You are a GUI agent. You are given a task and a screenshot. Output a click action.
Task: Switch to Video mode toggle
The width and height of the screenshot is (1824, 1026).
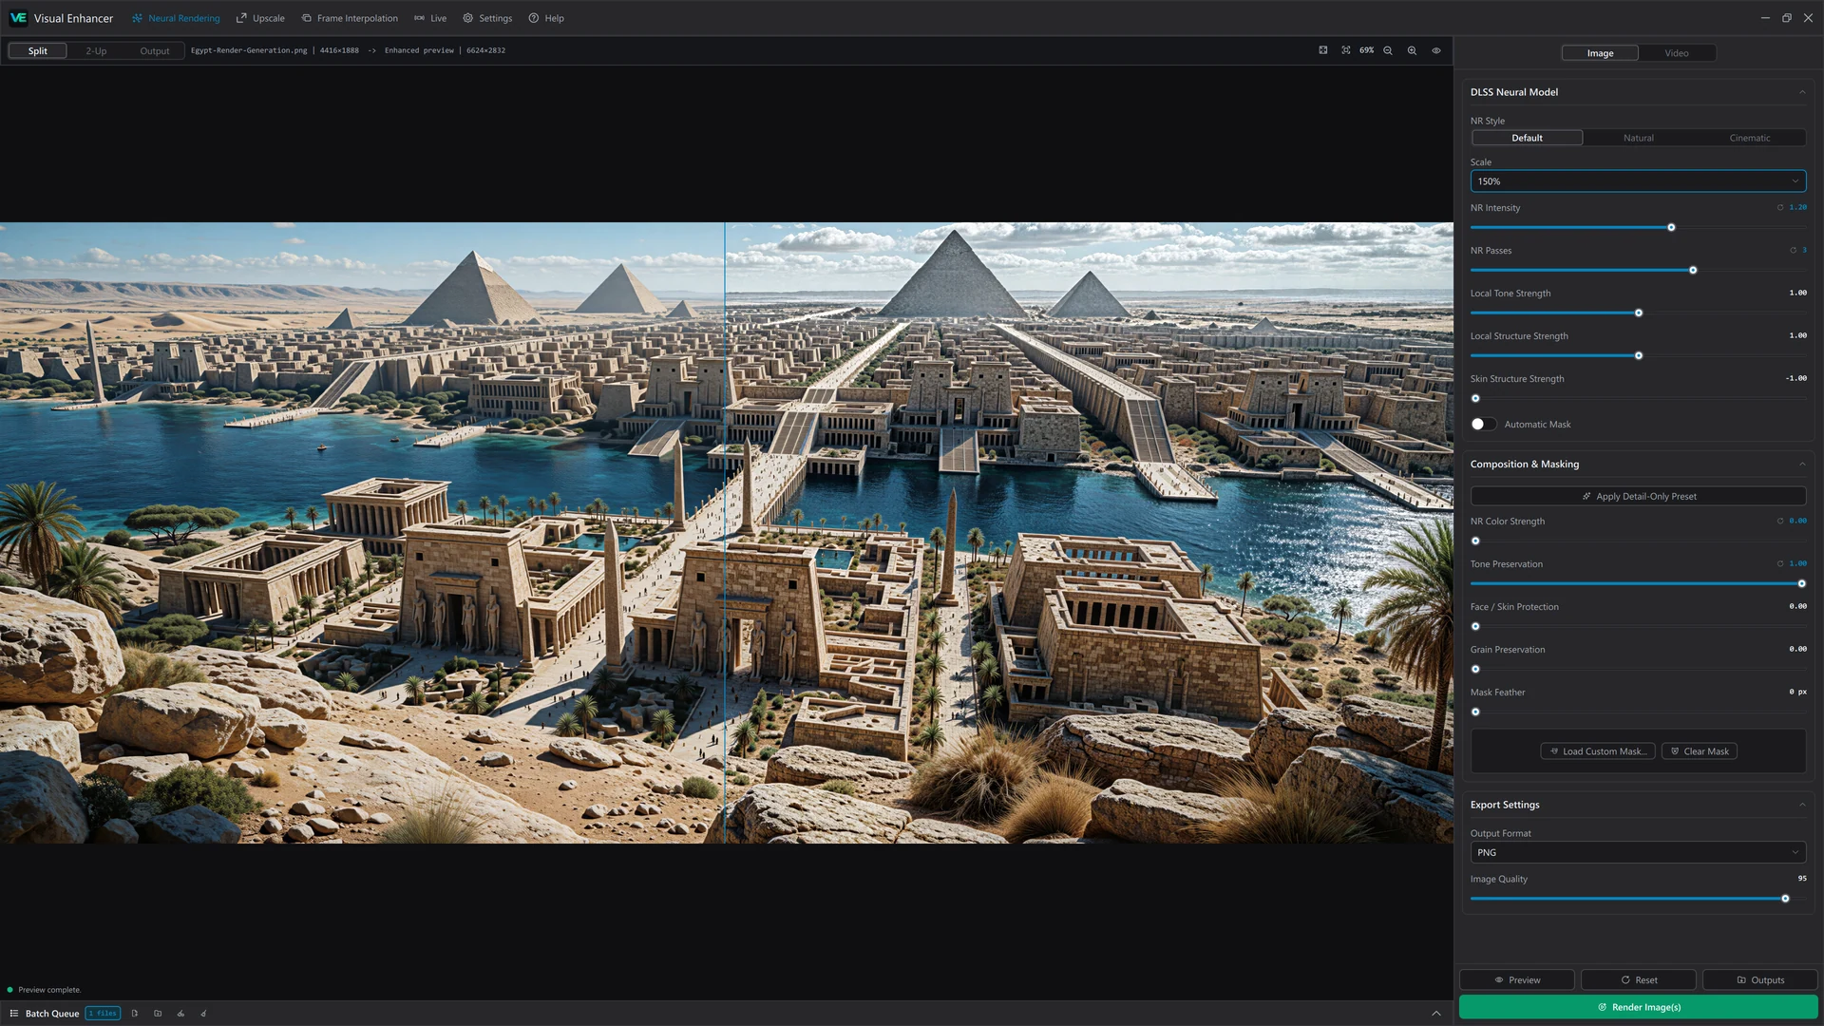point(1677,53)
